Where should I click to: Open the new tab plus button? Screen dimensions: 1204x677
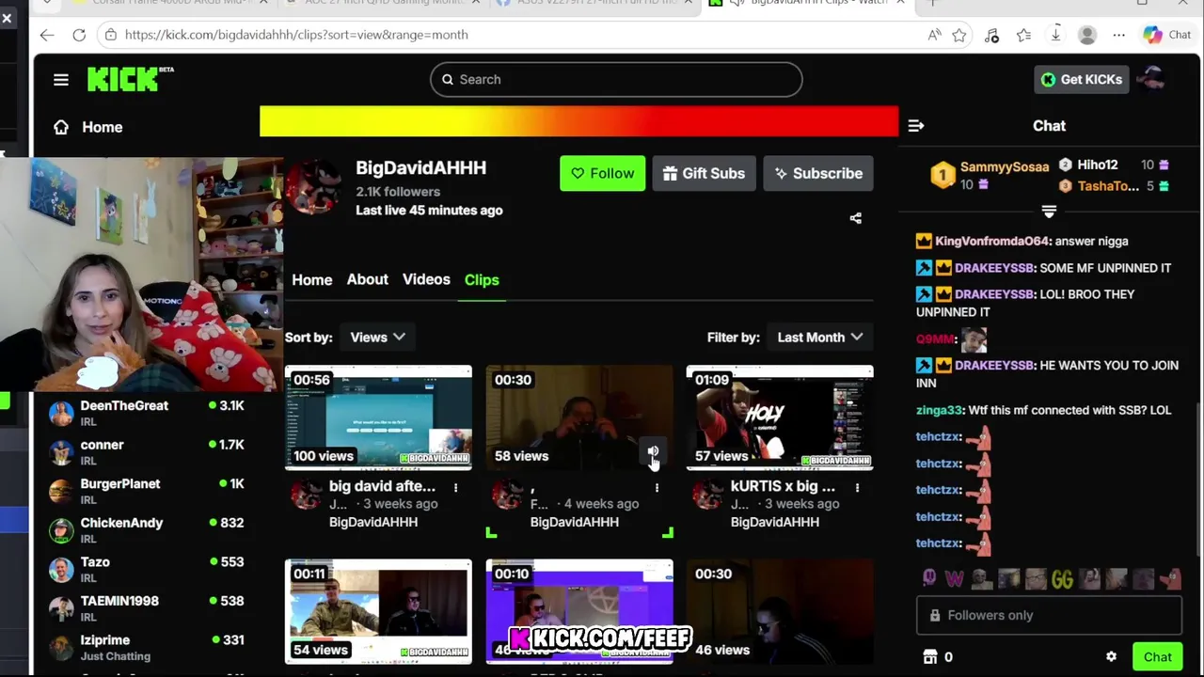[932, 4]
